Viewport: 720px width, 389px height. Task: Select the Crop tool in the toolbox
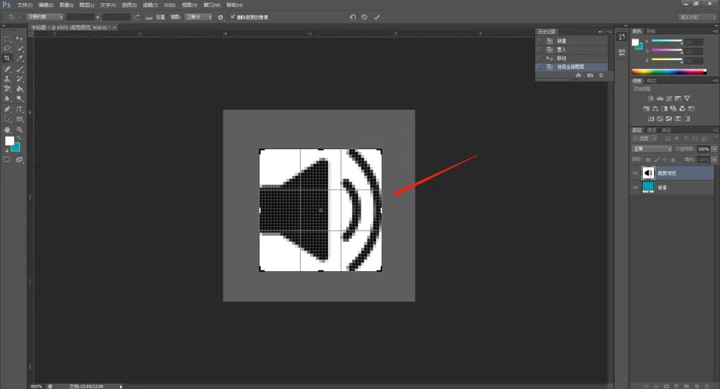tap(7, 58)
